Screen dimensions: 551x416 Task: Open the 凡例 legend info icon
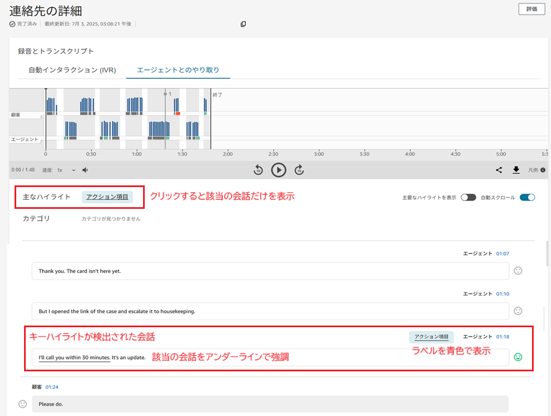tap(543, 170)
